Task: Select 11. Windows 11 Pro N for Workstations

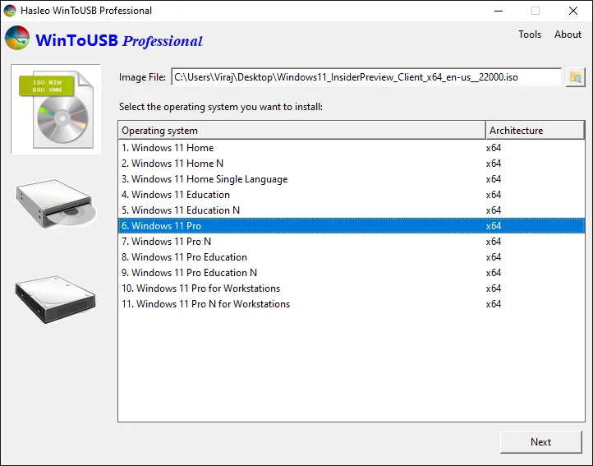Action: [x=352, y=303]
